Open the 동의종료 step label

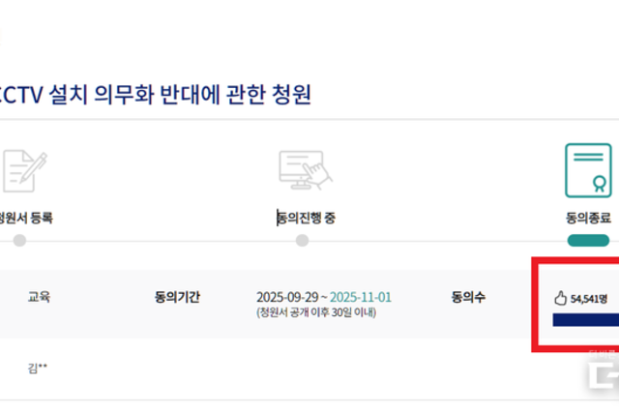click(x=588, y=219)
